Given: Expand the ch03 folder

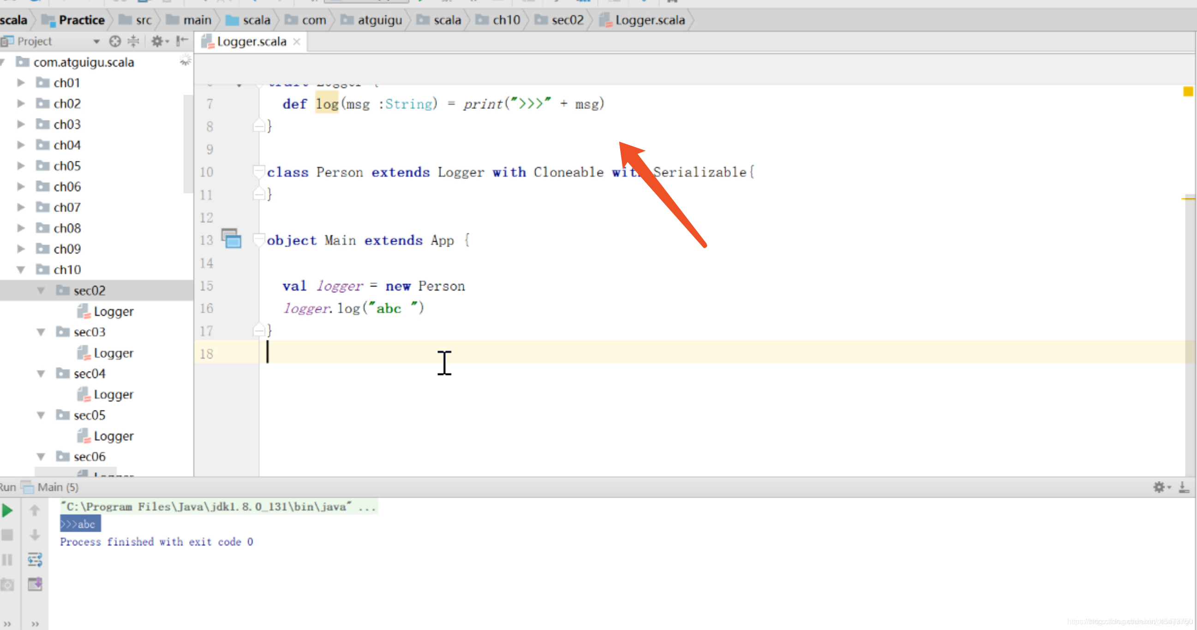Looking at the screenshot, I should [21, 125].
